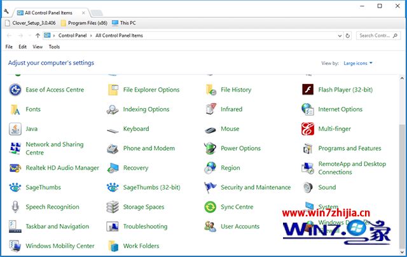Open the Work Folders icon
Screen dimensions: 407x257
click(113, 246)
